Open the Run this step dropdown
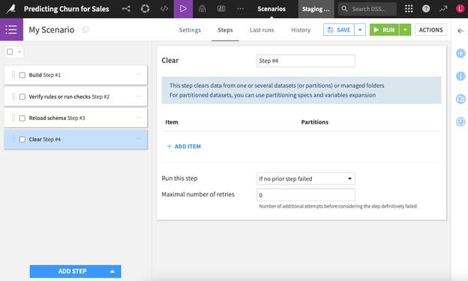468x281 pixels. 306,178
